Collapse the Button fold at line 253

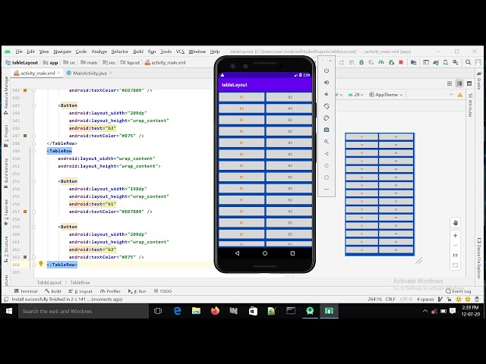(33, 181)
